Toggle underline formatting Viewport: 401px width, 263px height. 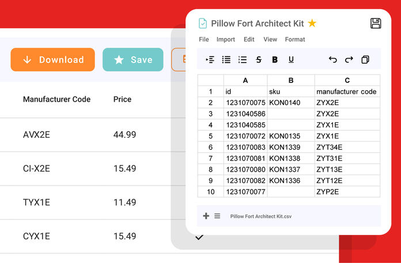coord(291,59)
